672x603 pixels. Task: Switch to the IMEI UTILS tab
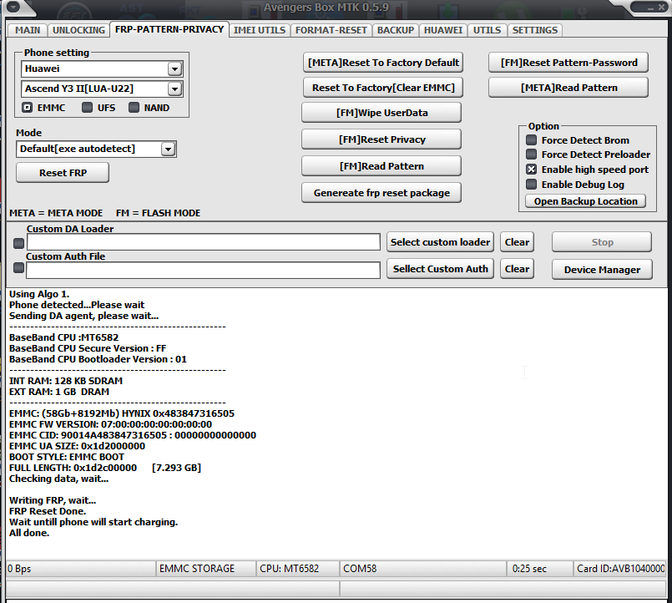point(260,30)
